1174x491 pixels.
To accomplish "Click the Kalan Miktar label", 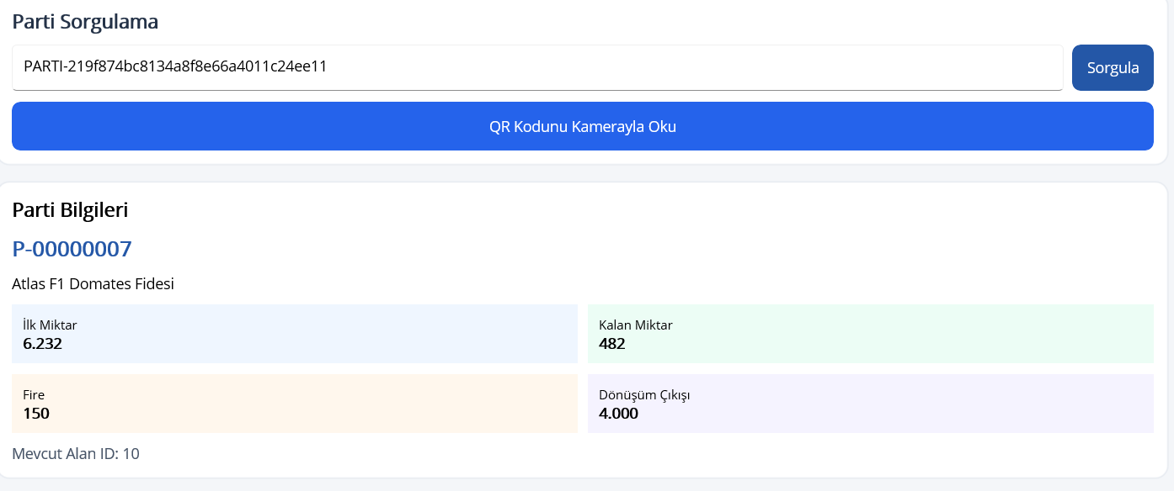I will pyautogui.click(x=636, y=325).
